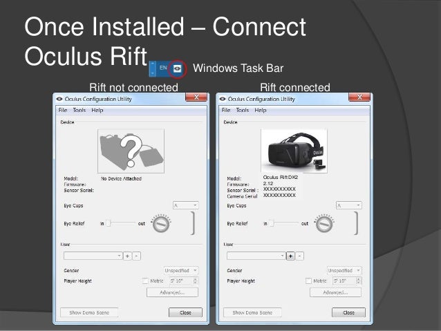
Task: Expand the Eye Cups dropdown in the left window
Action: [x=186, y=205]
